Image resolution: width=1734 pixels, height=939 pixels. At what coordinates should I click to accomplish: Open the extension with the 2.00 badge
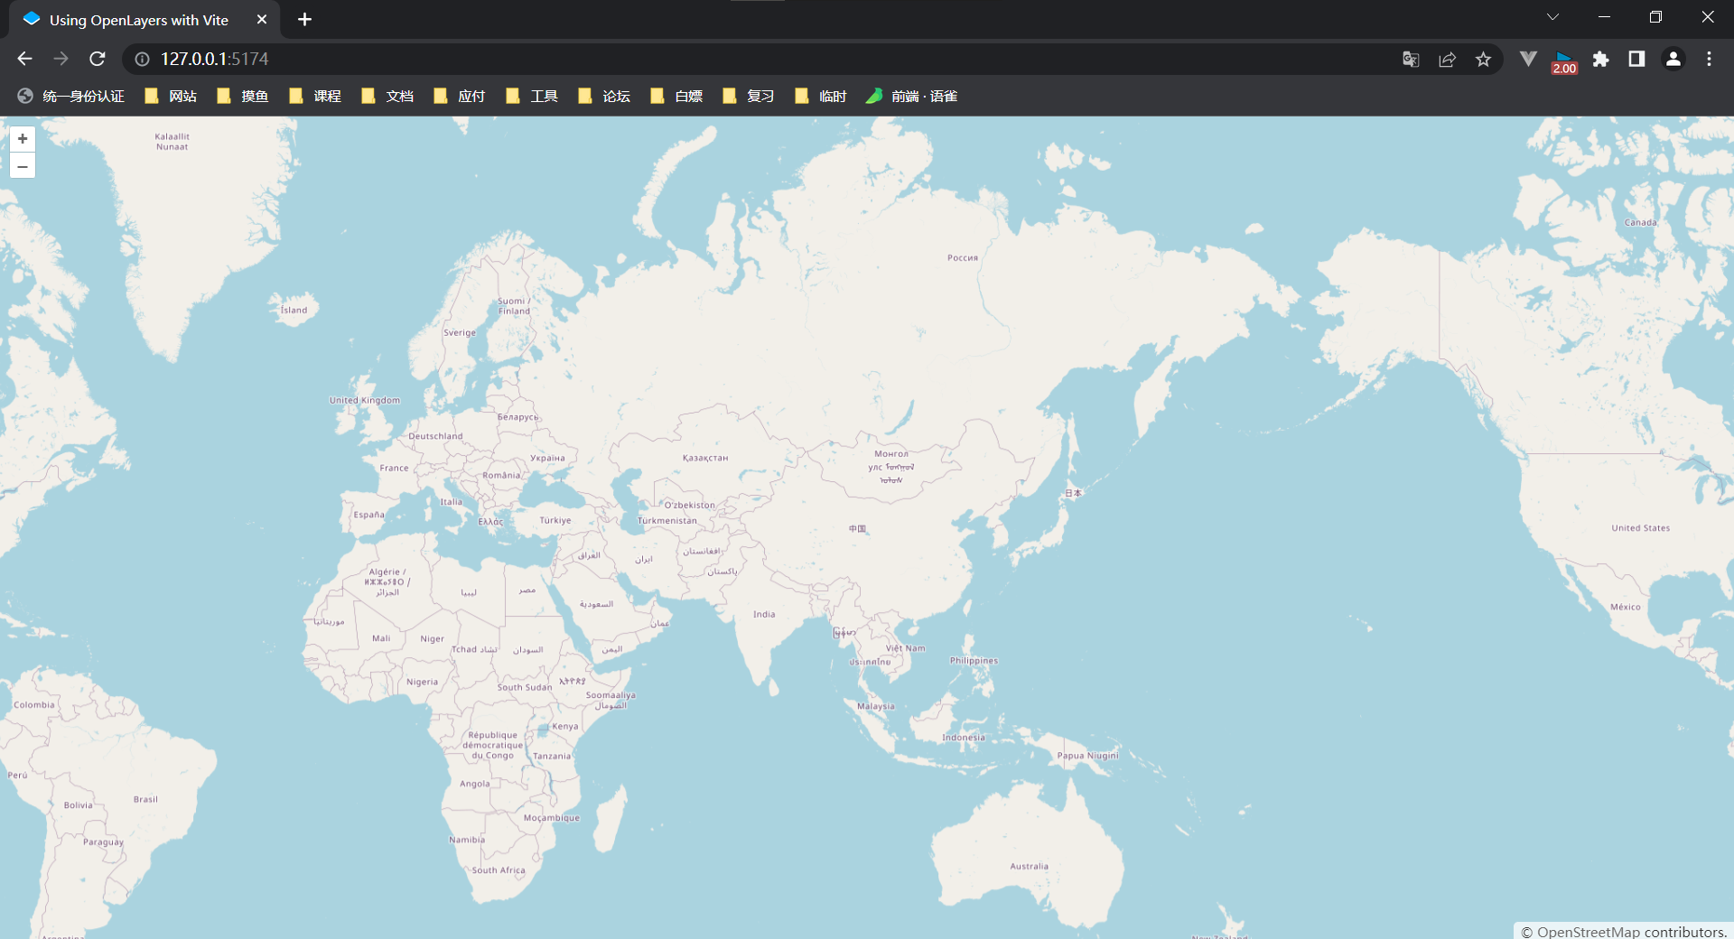click(1564, 61)
